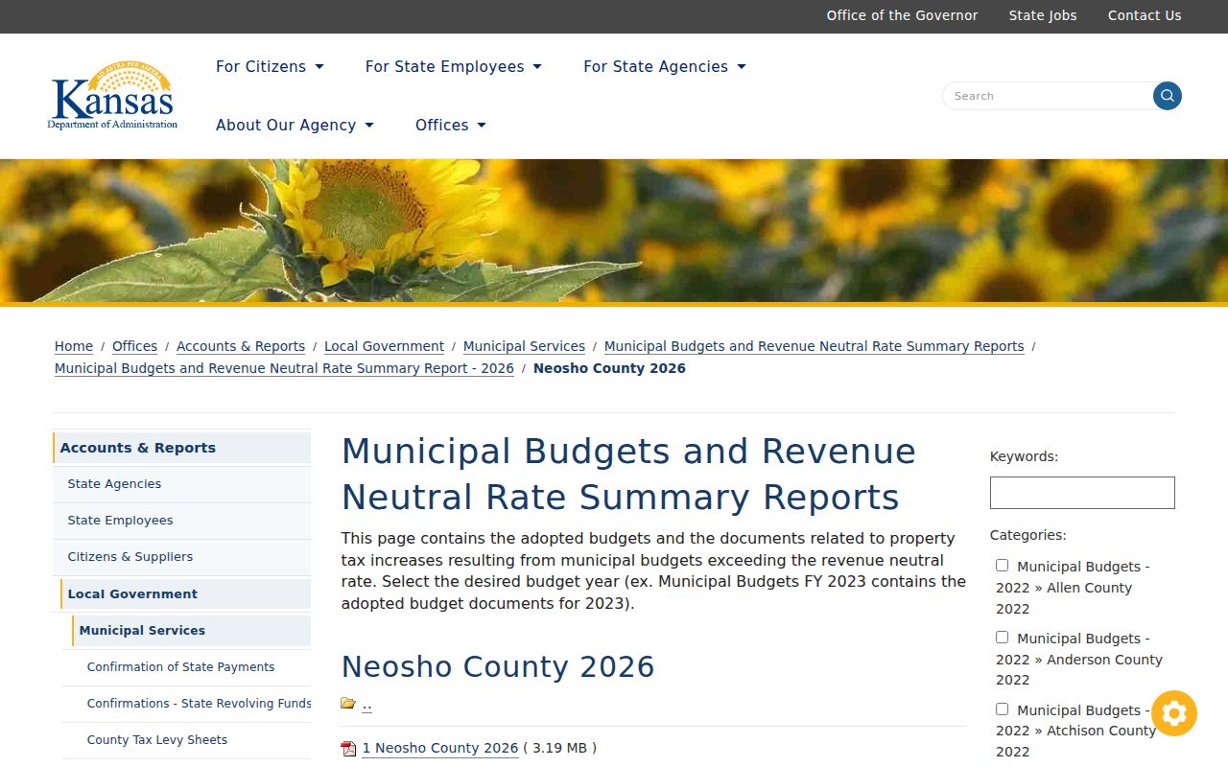
Task: Go to Local Government breadcrumb link
Action: 384,346
